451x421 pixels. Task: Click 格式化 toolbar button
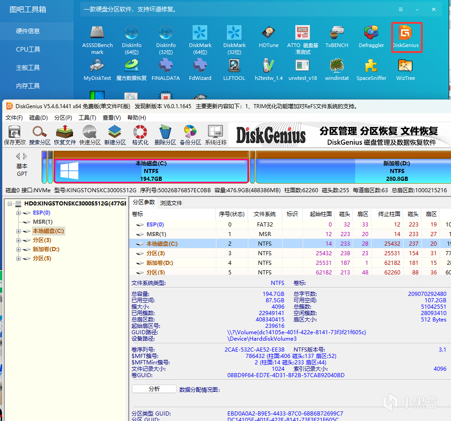[x=140, y=135]
